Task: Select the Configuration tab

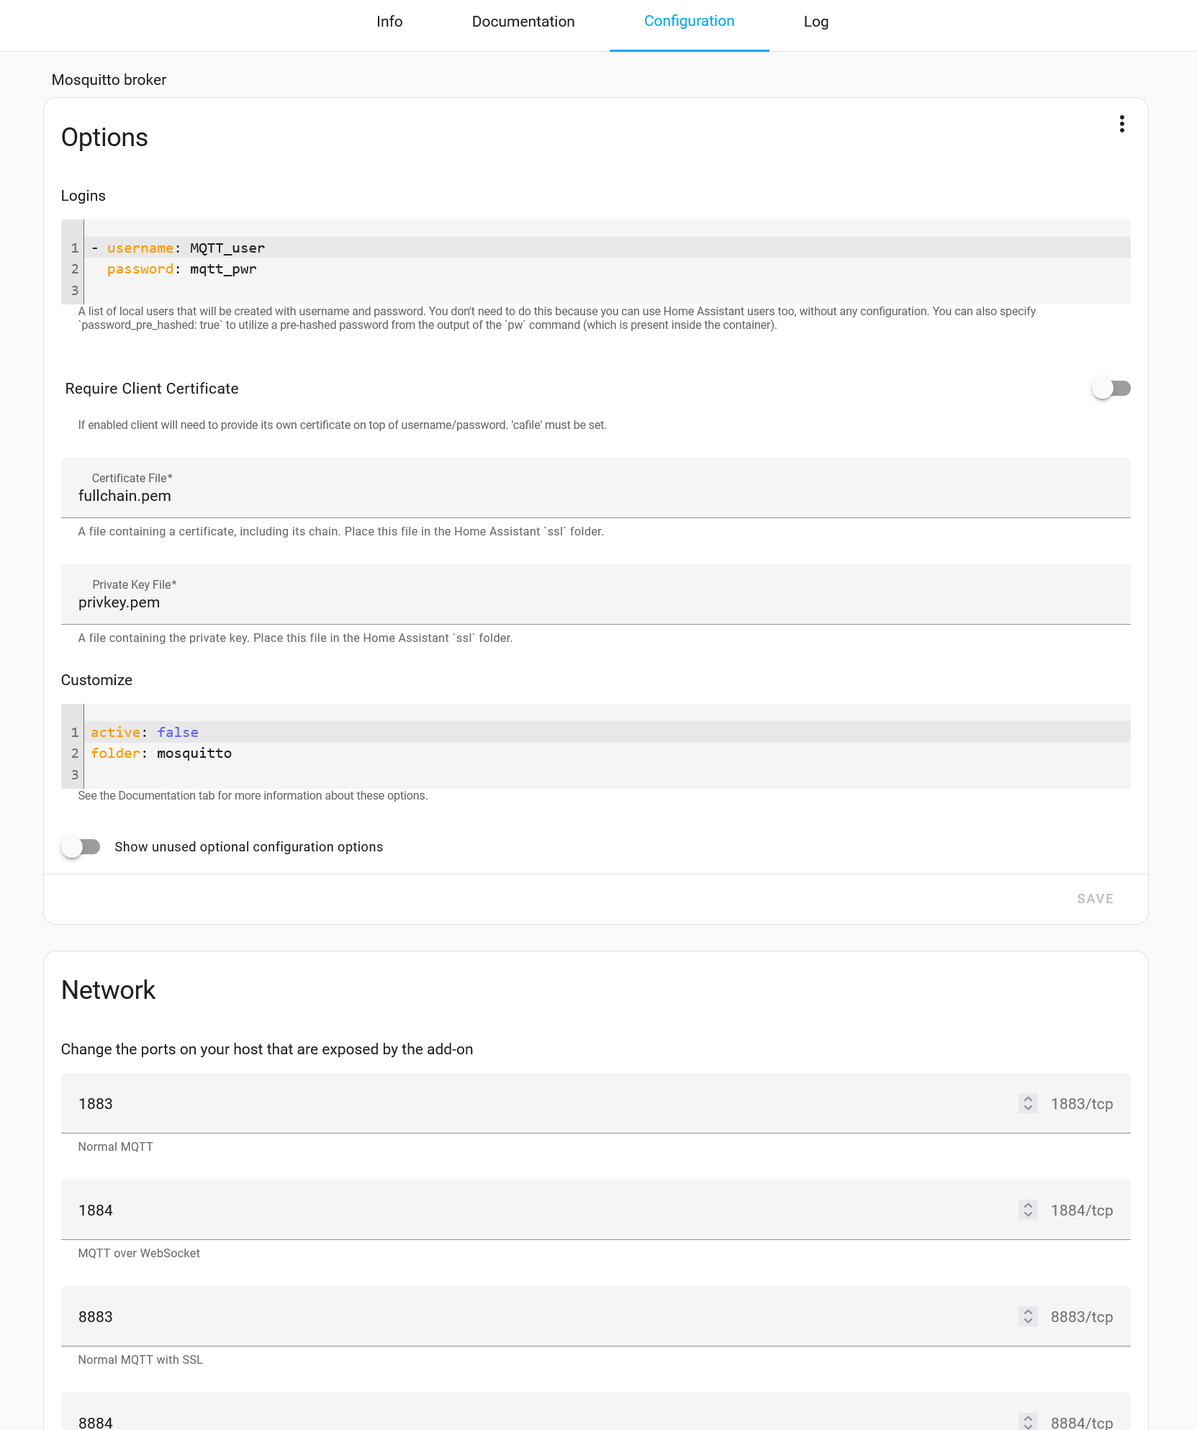Action: [x=689, y=22]
